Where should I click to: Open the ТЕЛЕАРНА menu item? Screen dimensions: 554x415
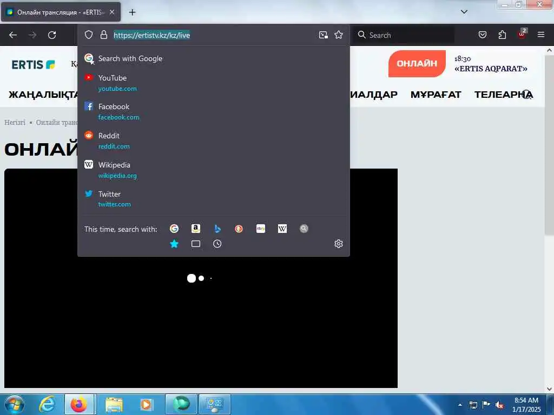(503, 95)
